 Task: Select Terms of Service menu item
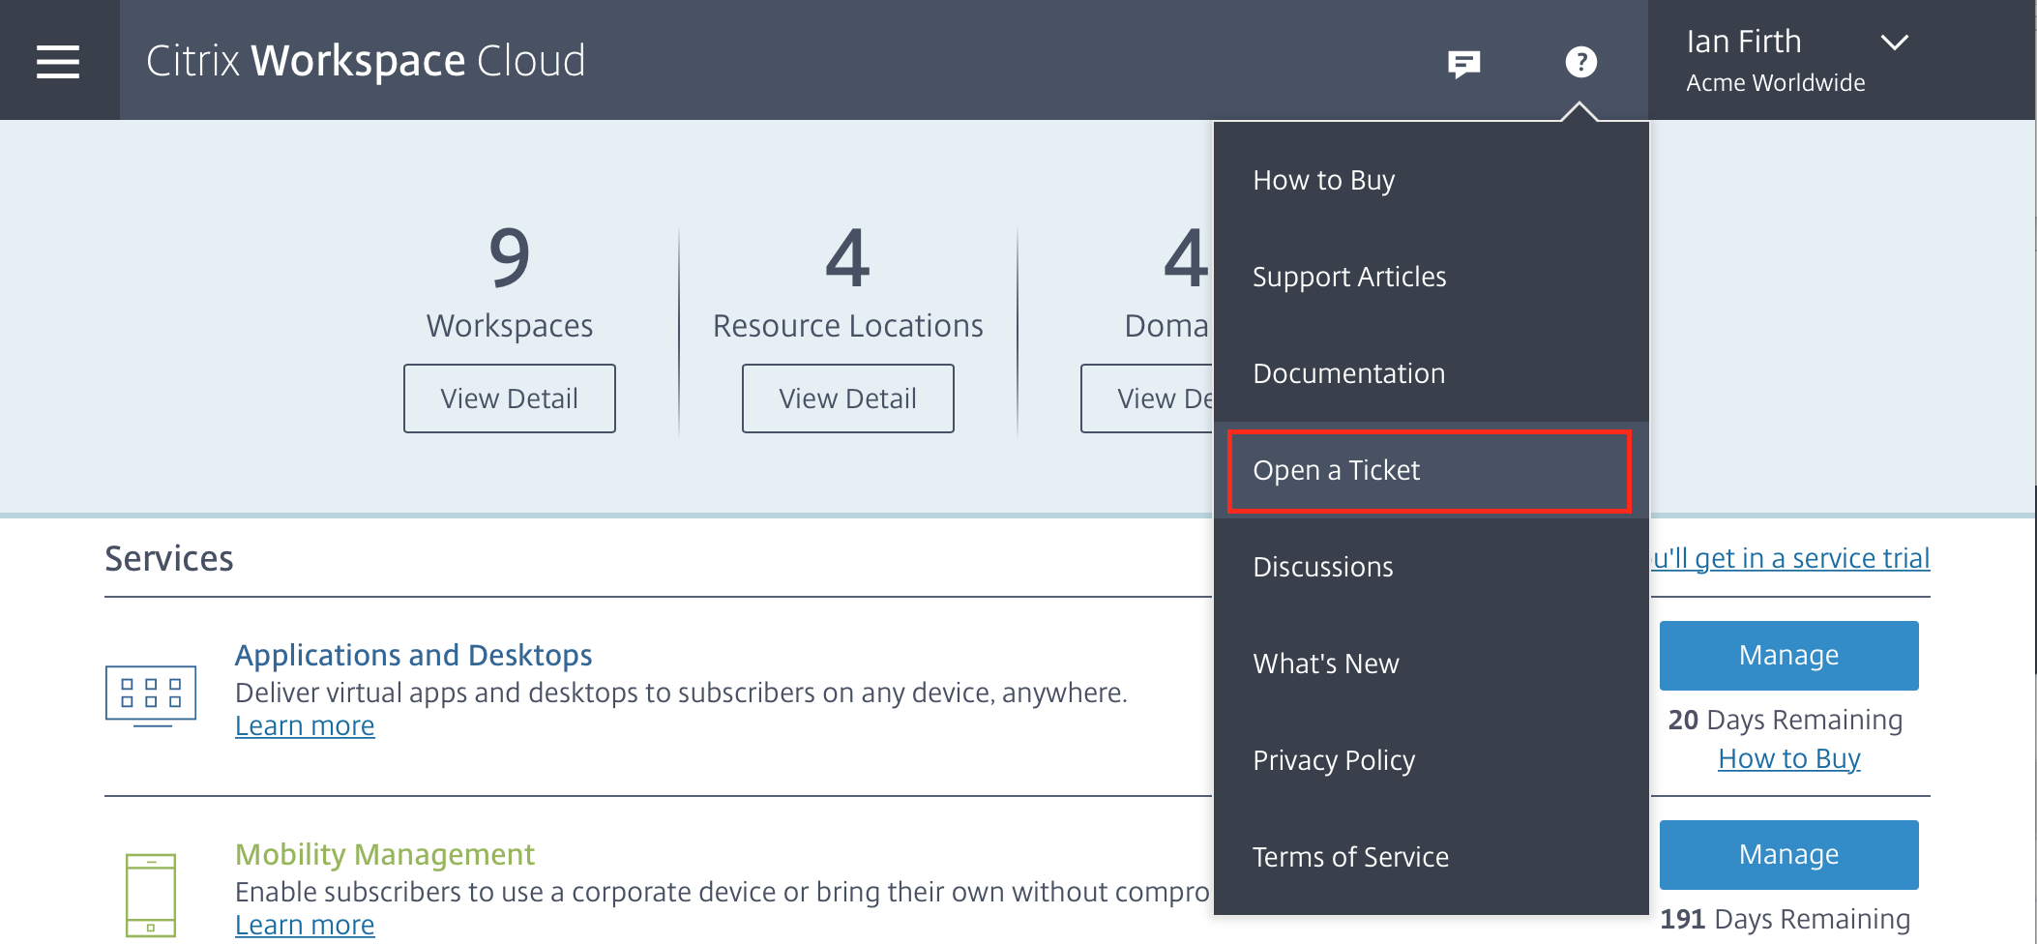pyautogui.click(x=1350, y=857)
